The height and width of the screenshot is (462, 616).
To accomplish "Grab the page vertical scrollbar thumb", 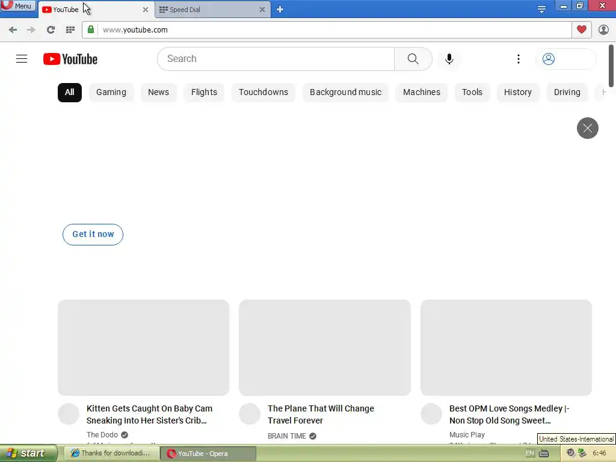I will 611,66.
